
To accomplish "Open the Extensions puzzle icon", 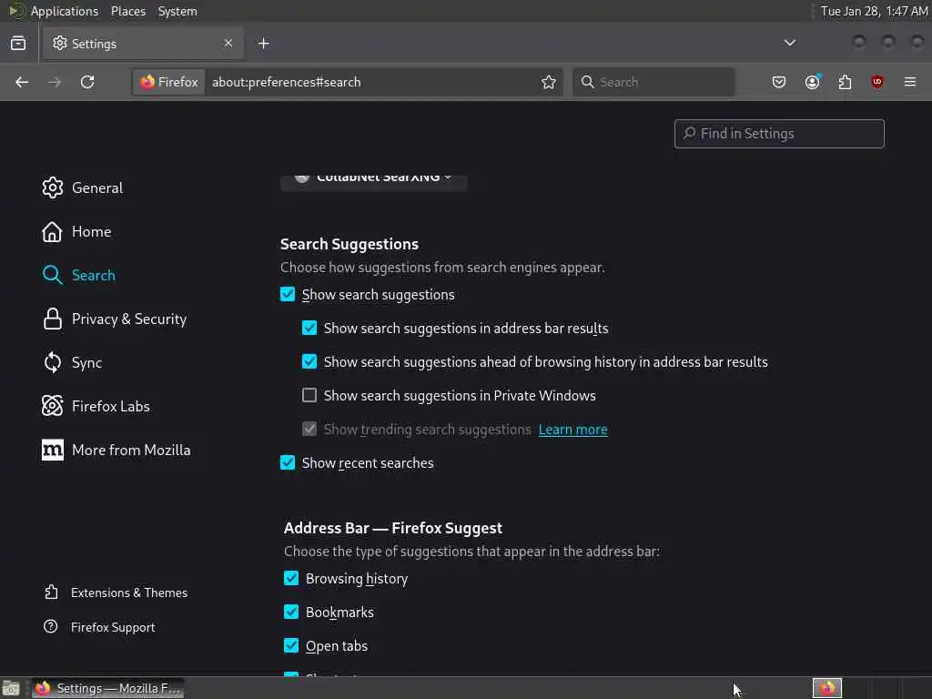I will click(x=845, y=82).
